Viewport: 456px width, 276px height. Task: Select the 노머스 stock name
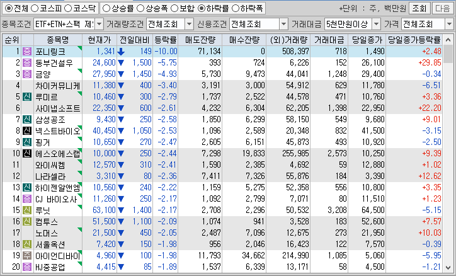tap(46, 233)
